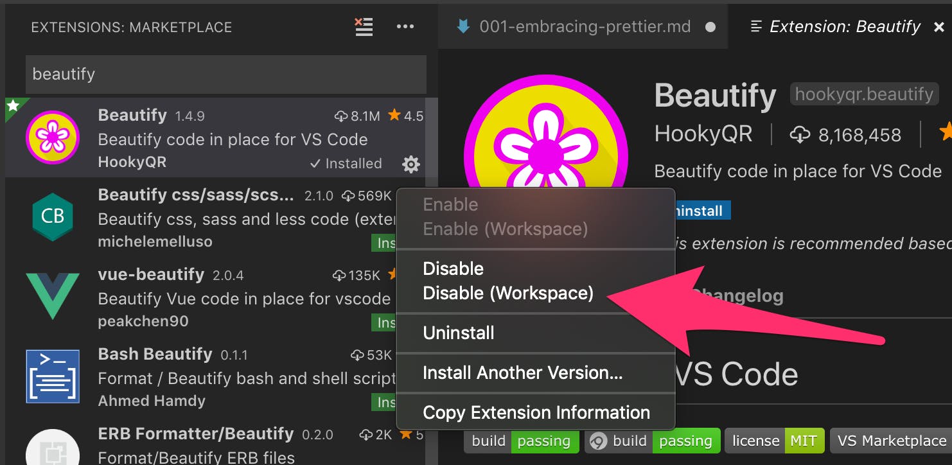Click the CB icon for Beautify css/sass/scss
Image resolution: width=952 pixels, height=465 pixels.
[53, 216]
